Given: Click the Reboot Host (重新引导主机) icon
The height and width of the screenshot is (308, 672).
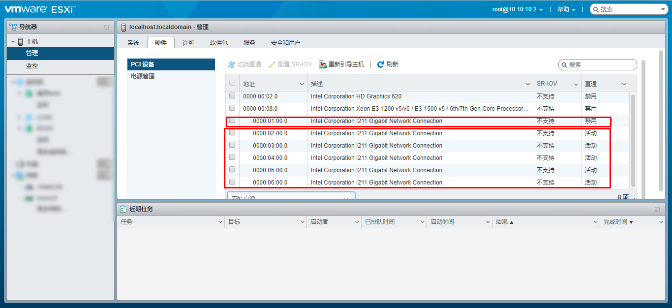Looking at the screenshot, I should [323, 64].
